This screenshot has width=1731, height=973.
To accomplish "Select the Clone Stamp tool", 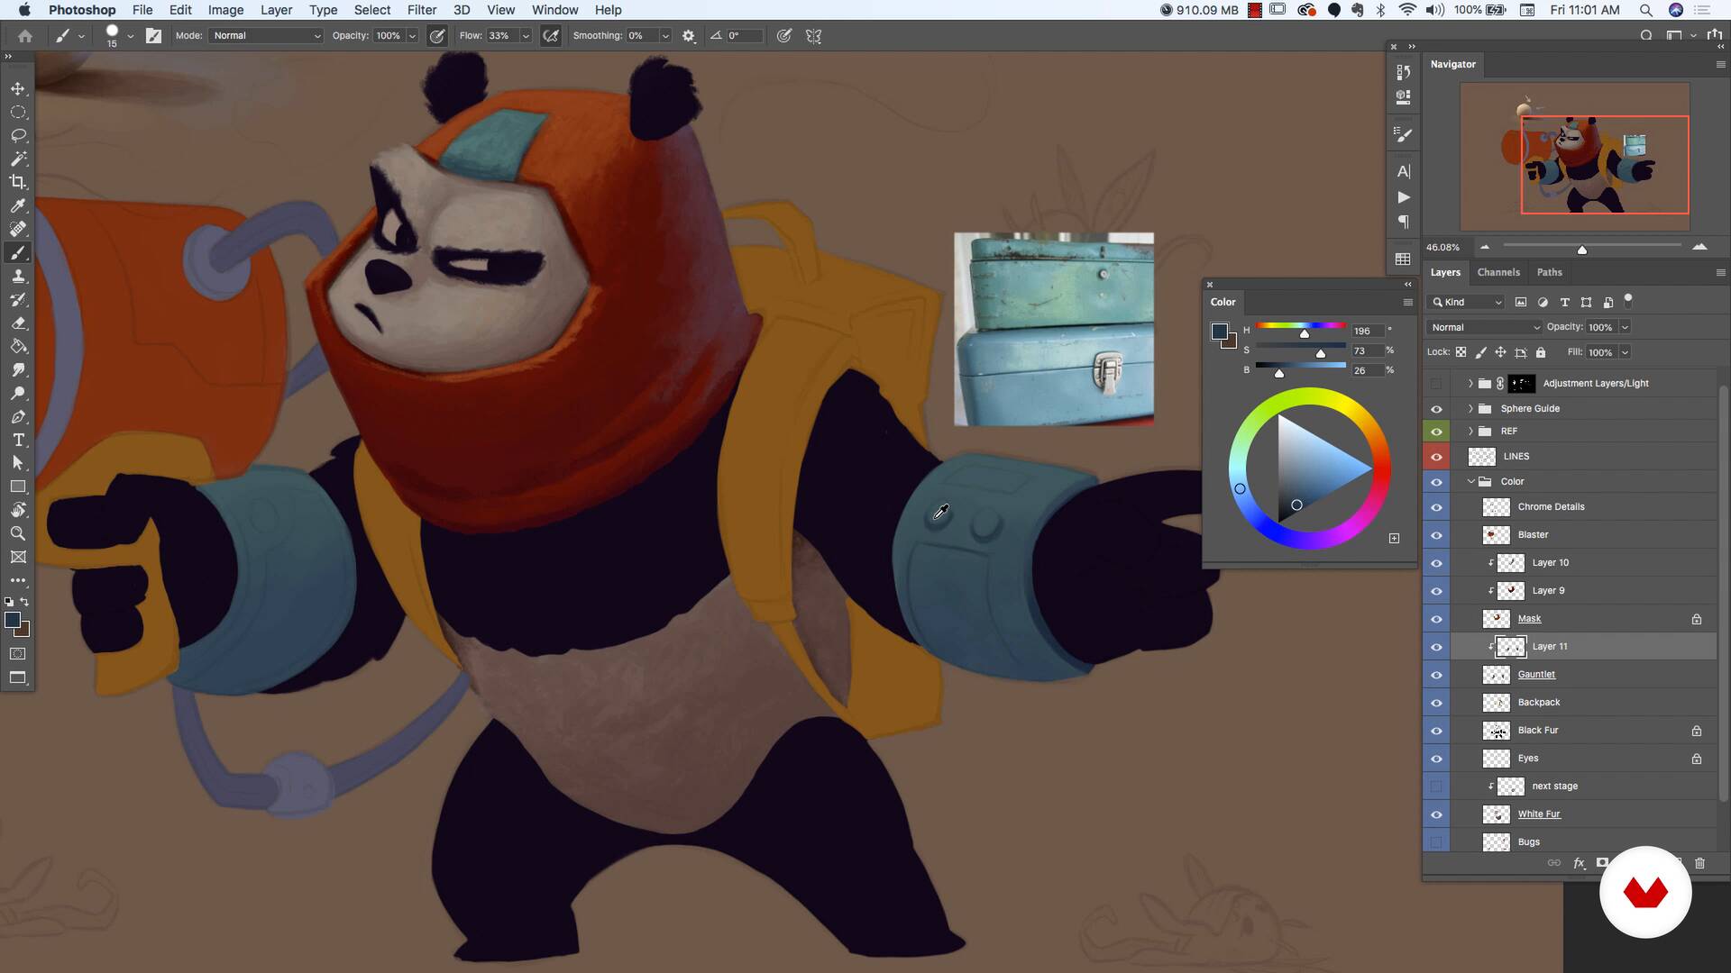I will [x=18, y=276].
